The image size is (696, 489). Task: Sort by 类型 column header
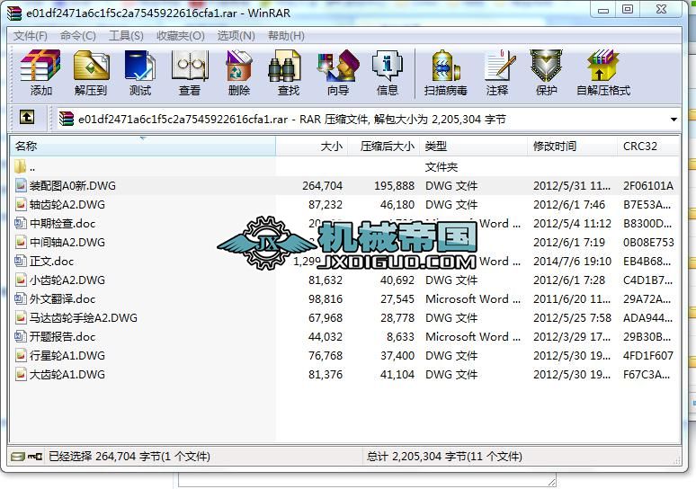coord(474,146)
